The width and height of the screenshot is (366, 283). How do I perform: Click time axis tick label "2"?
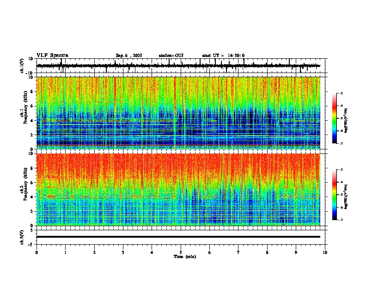94,252
